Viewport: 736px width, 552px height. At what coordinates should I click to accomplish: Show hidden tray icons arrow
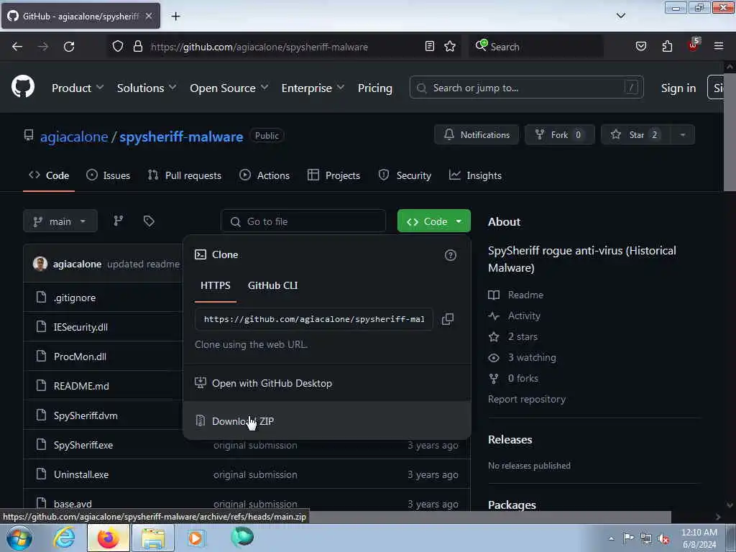tap(611, 538)
